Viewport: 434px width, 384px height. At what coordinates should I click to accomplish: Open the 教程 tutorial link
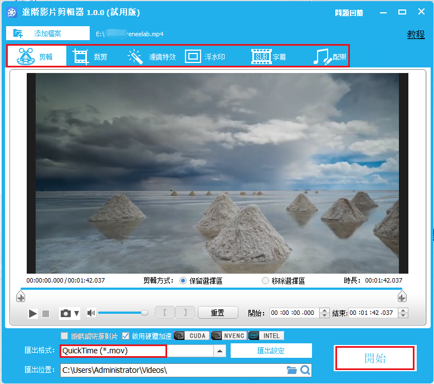[x=416, y=35]
